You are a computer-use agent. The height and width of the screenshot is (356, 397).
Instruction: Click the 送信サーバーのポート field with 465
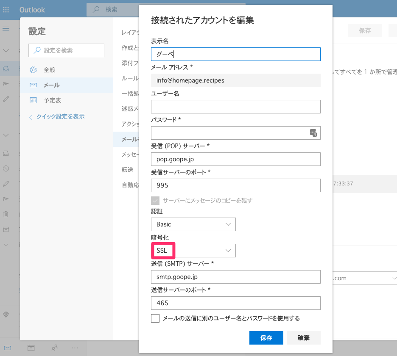pos(236,303)
